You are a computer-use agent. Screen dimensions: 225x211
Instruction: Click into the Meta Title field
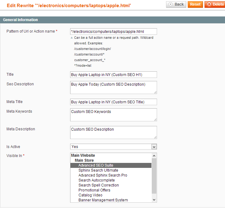[114, 102]
